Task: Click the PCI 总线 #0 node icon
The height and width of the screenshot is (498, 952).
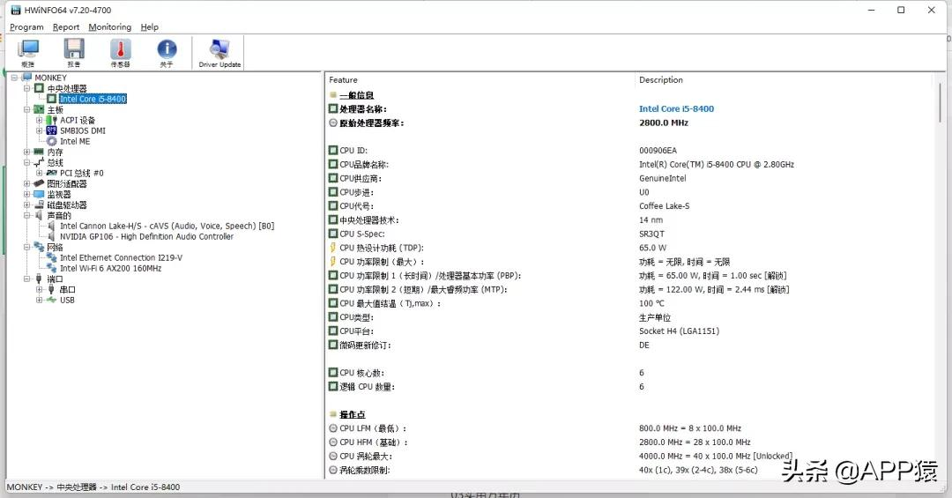Action: pos(52,173)
